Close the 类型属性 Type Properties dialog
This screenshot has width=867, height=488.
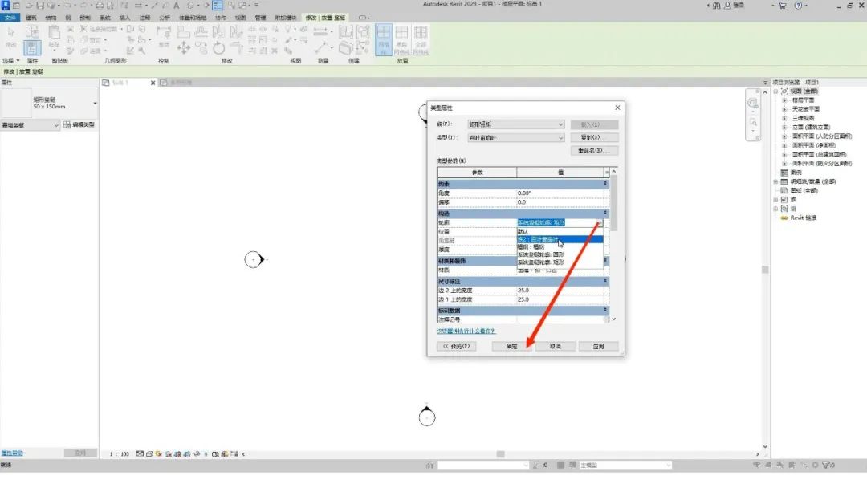point(617,108)
